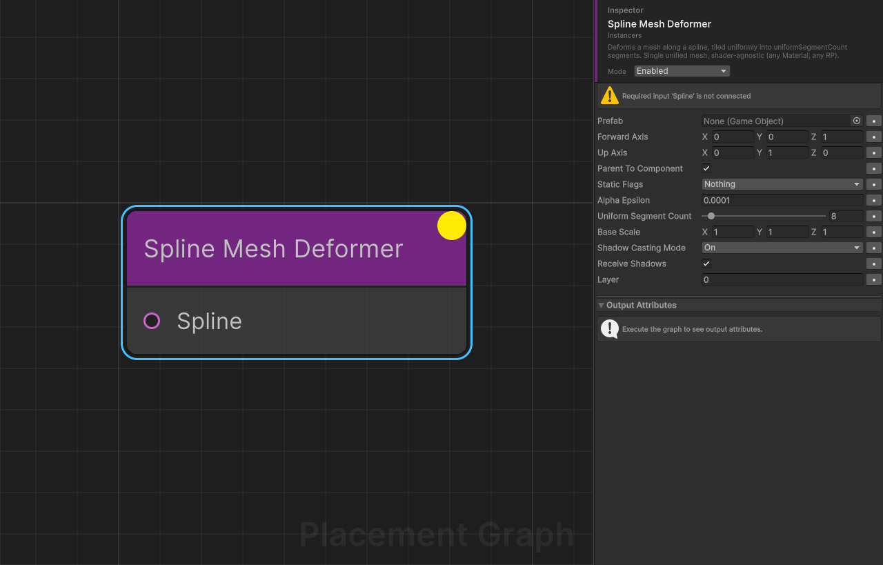Collapse the Output Attributes section

[601, 305]
